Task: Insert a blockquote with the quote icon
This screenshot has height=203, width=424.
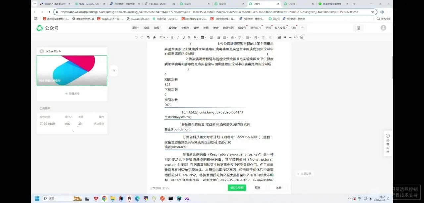Action: 285,37
